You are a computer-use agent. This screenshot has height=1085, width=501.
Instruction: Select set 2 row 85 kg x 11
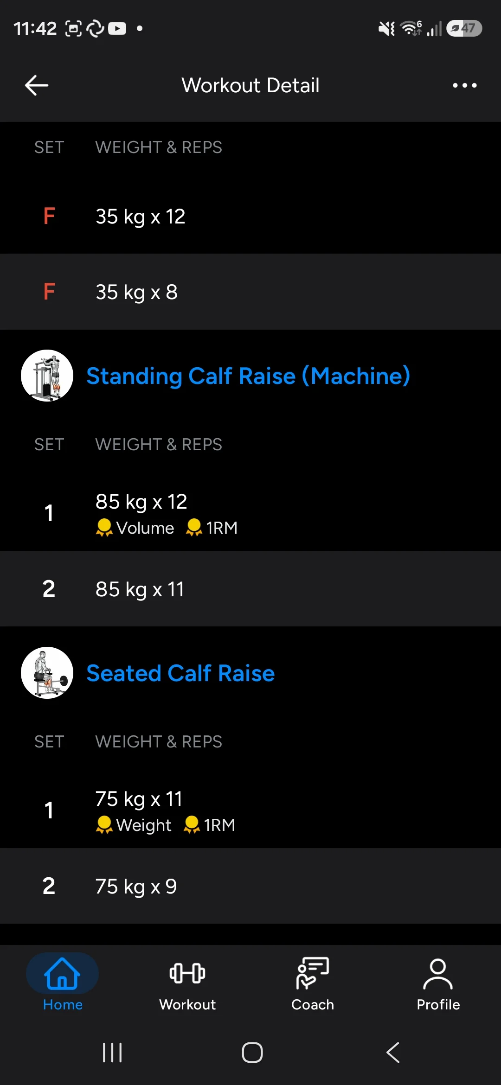click(x=250, y=589)
